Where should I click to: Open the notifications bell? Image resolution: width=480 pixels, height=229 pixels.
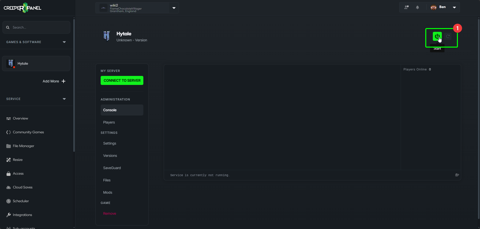417,7
